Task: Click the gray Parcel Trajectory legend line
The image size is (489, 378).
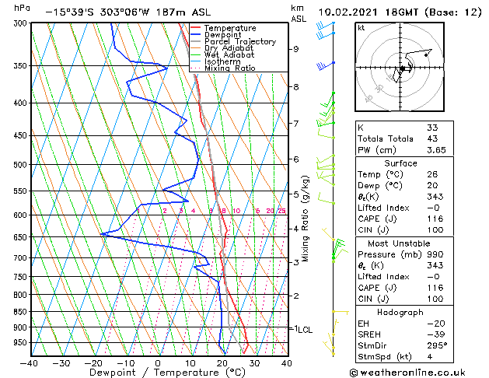Action: 196,41
